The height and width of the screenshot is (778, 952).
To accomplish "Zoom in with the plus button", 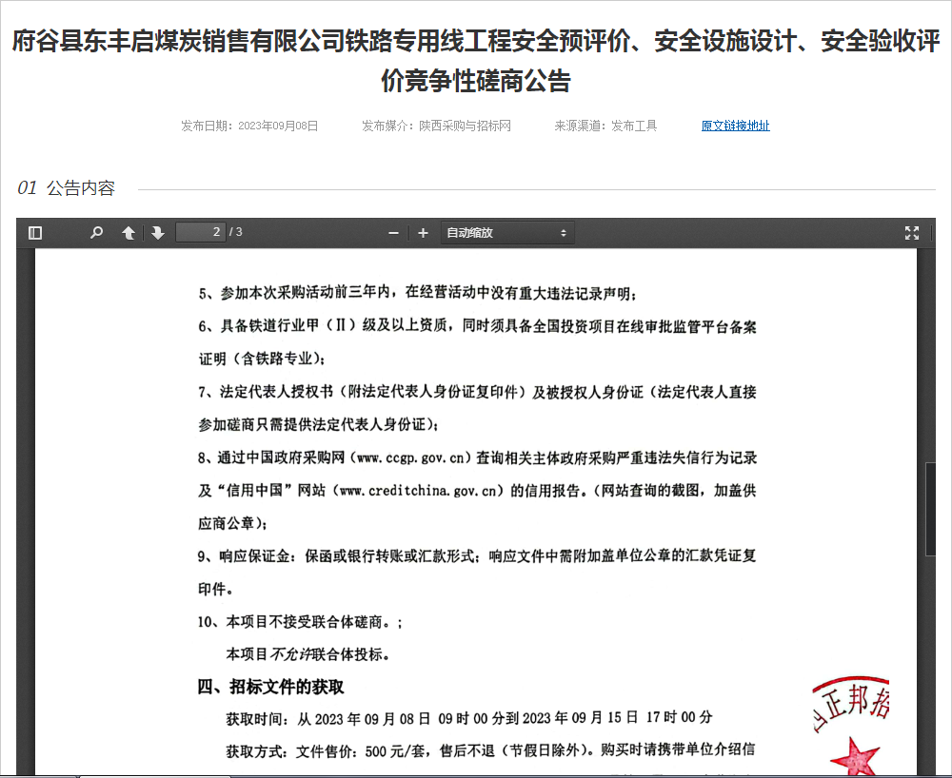I will (424, 233).
